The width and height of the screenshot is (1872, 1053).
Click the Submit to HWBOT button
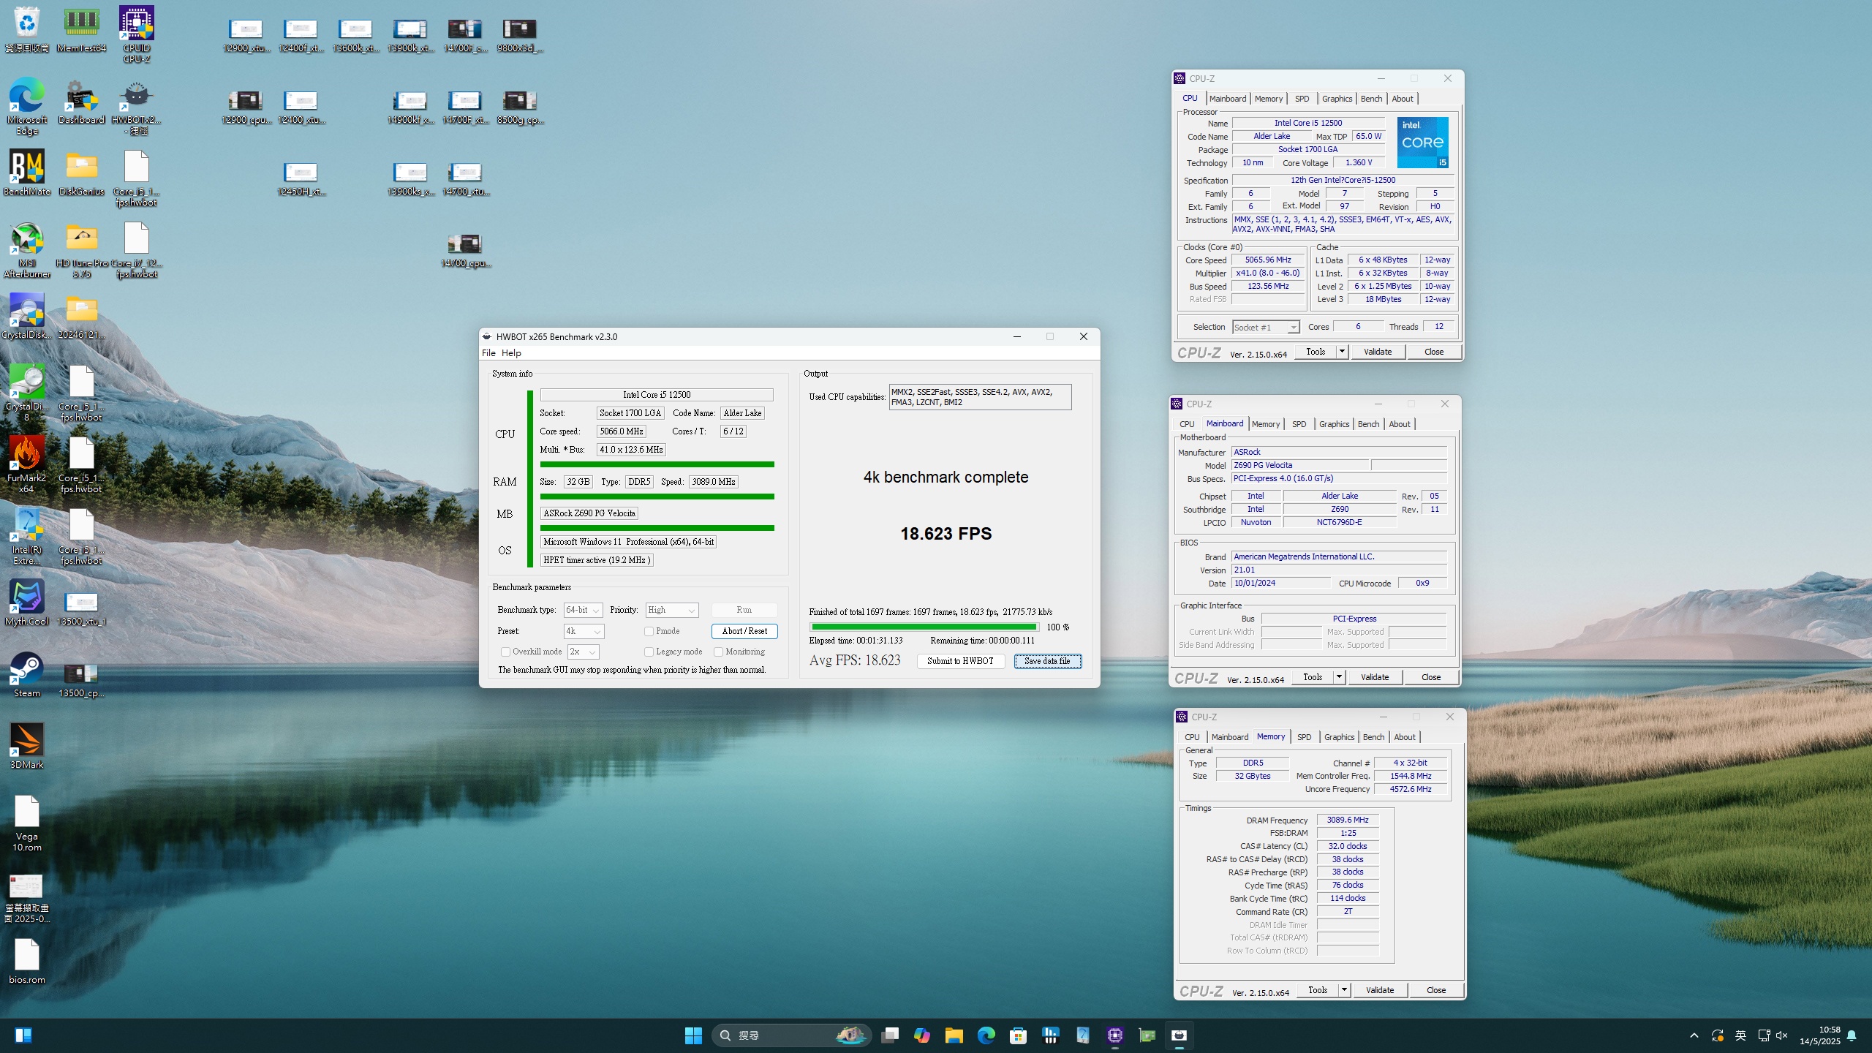pos(960,661)
